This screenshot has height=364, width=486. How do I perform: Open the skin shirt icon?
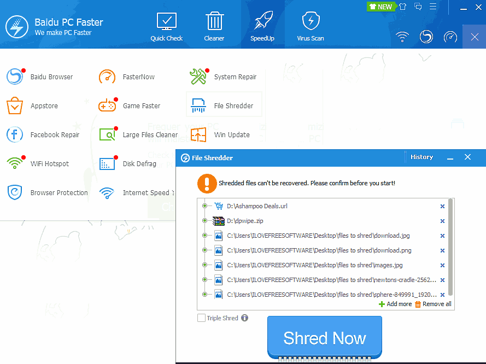[x=402, y=7]
